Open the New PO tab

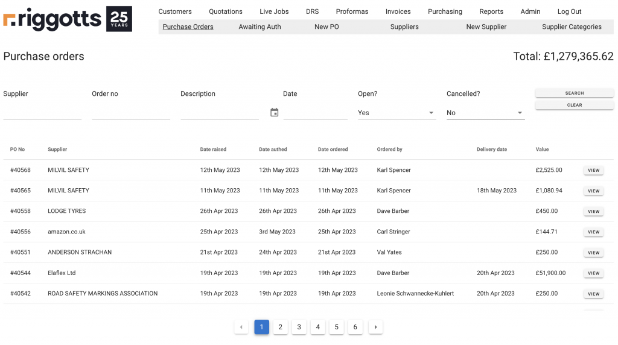pyautogui.click(x=327, y=27)
